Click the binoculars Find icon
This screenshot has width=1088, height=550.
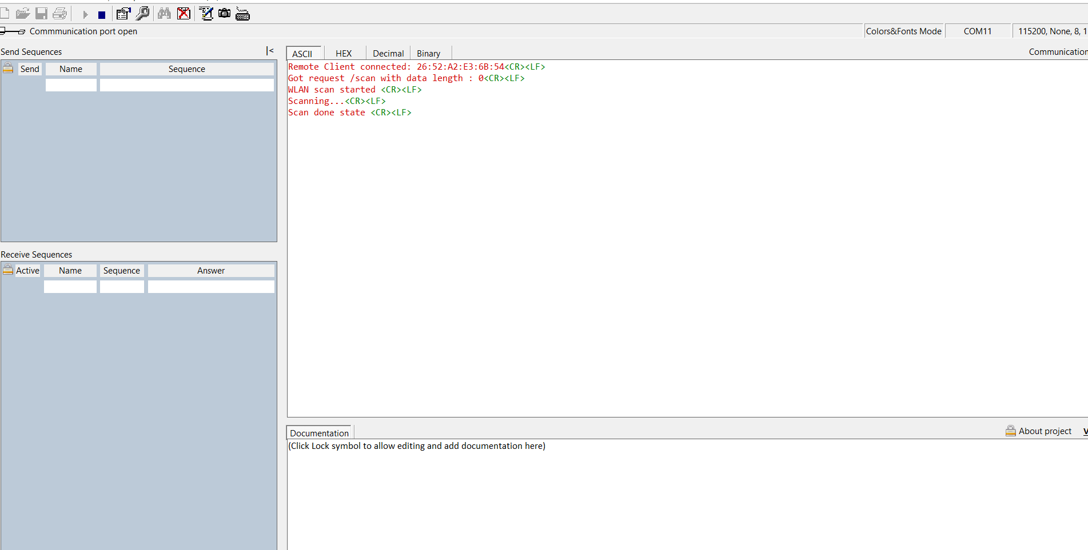coord(164,14)
